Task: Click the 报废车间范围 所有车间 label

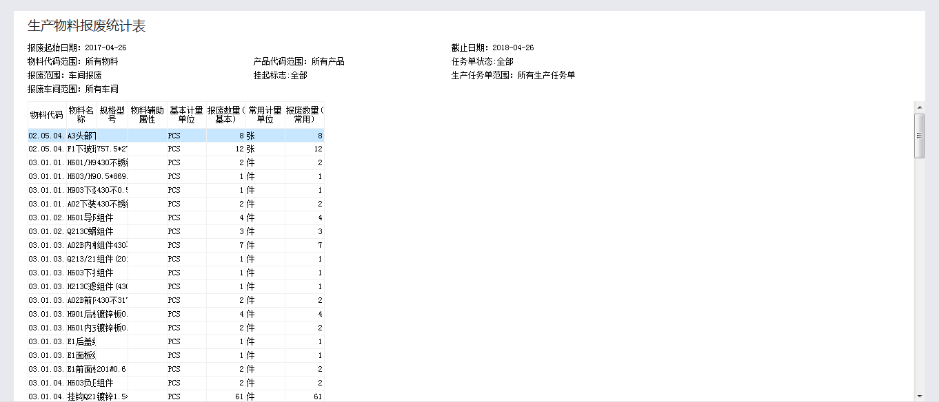Action: click(72, 89)
